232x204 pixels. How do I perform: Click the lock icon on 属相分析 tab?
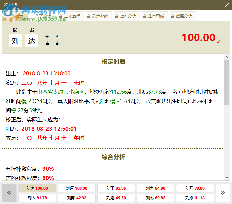pos(117,16)
